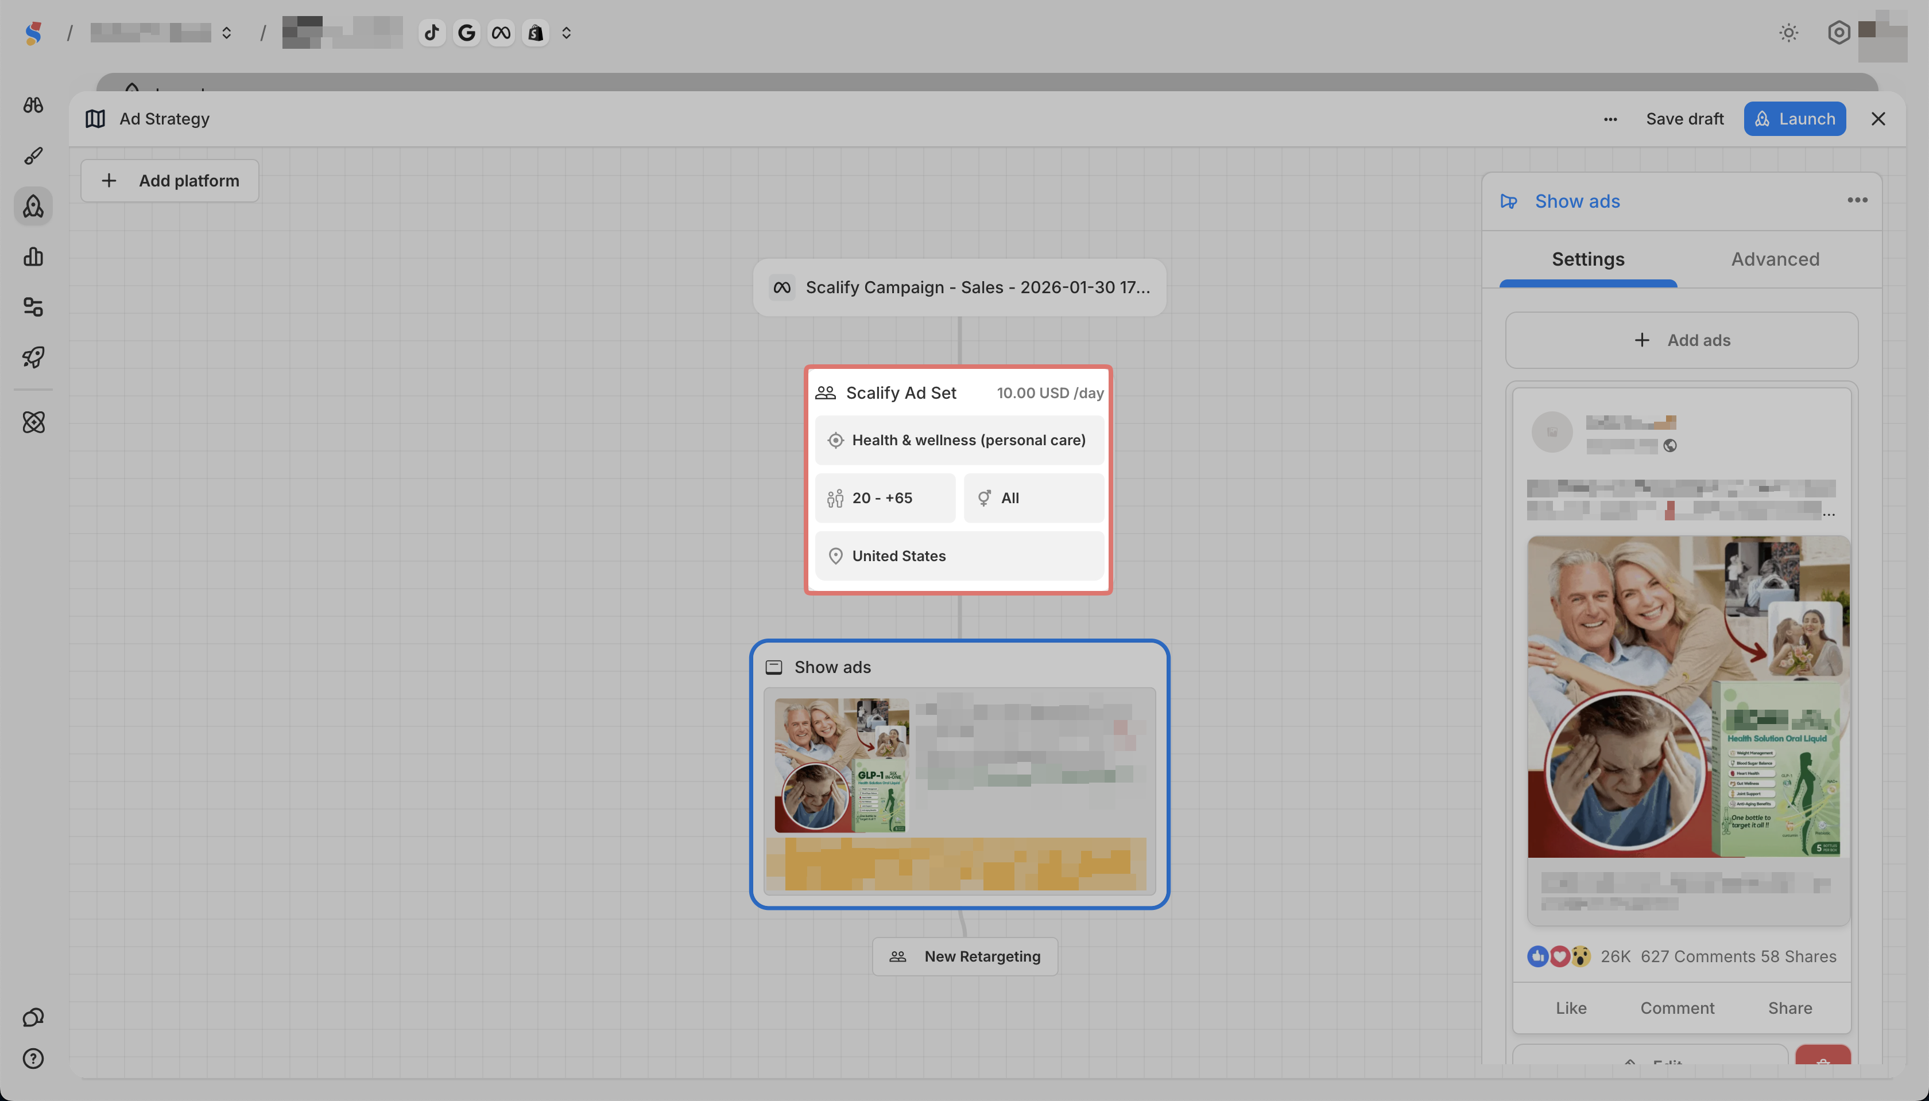The height and width of the screenshot is (1101, 1929).
Task: Select the Scalify Ad Set node
Action: [900, 392]
